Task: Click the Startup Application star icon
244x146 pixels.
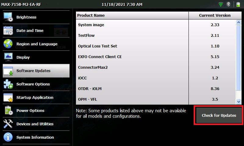Action: pyautogui.click(x=8, y=97)
